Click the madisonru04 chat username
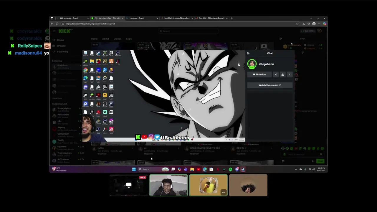 [x=28, y=53]
